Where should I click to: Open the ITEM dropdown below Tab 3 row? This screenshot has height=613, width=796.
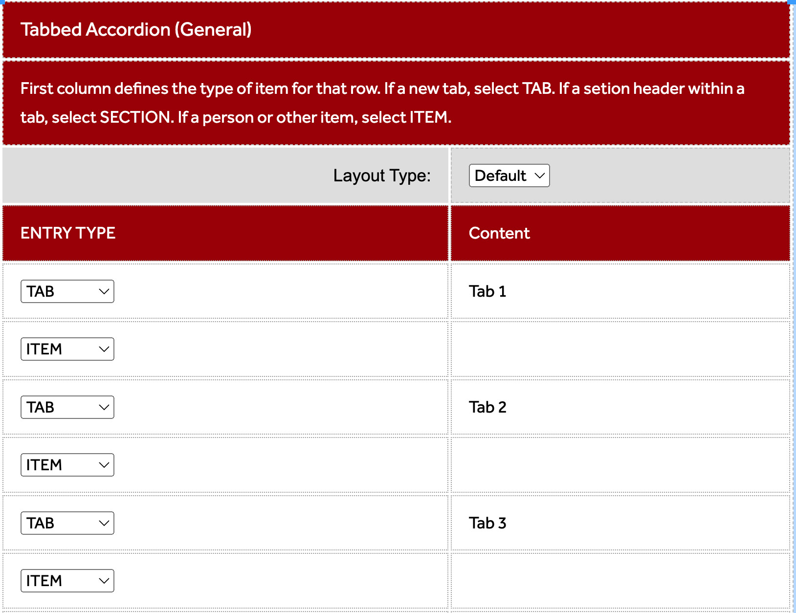[67, 581]
